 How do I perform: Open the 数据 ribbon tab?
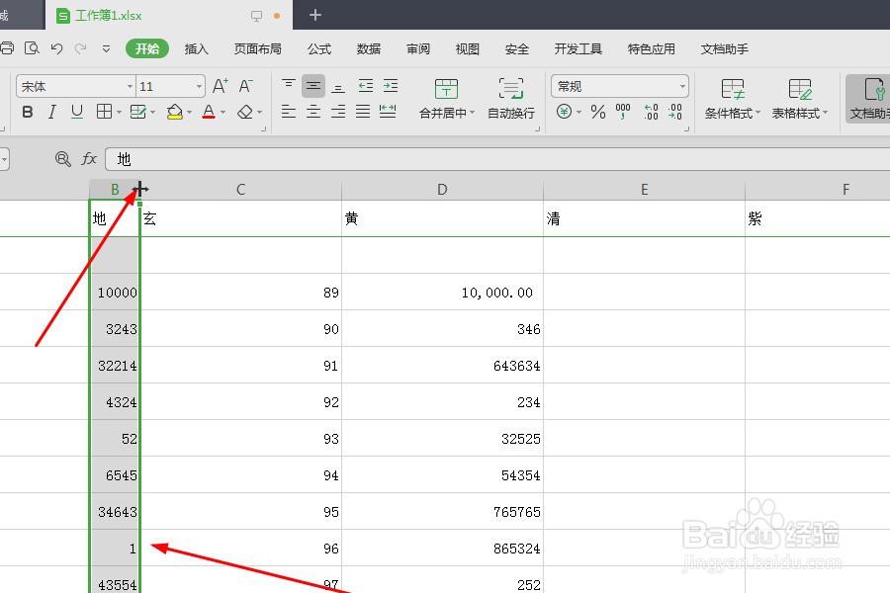tap(369, 48)
